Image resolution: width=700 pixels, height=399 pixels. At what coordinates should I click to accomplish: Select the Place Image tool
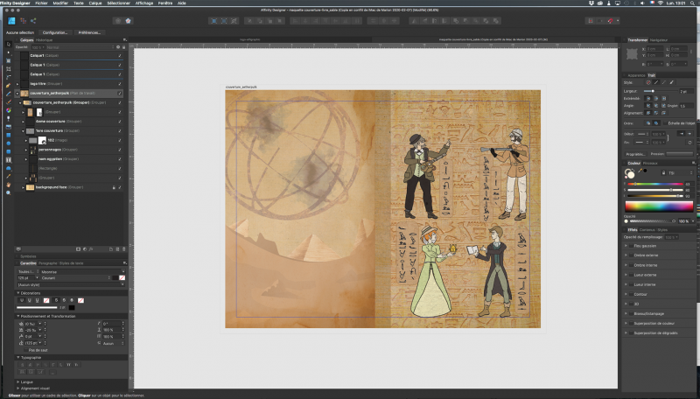[x=9, y=127]
